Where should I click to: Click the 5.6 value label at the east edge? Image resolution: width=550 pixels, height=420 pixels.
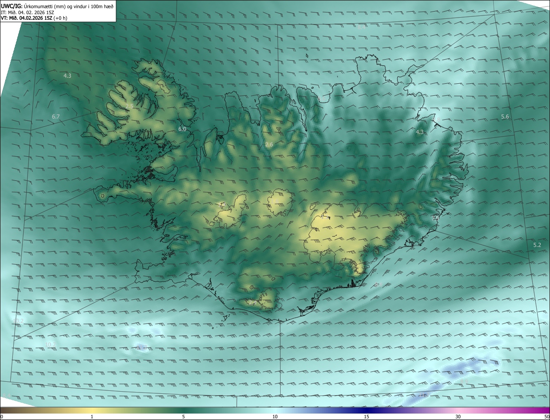[505, 117]
